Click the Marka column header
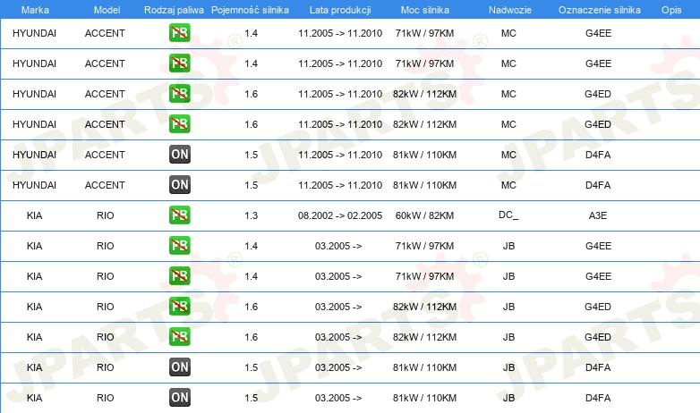The width and height of the screenshot is (700, 413). 35,10
